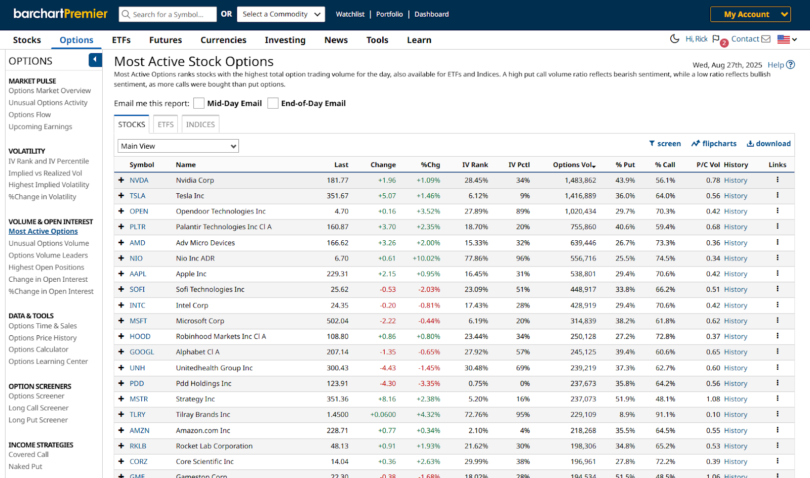The width and height of the screenshot is (810, 478).
Task: Open Unusual Options Activity in sidebar
Action: coord(48,103)
